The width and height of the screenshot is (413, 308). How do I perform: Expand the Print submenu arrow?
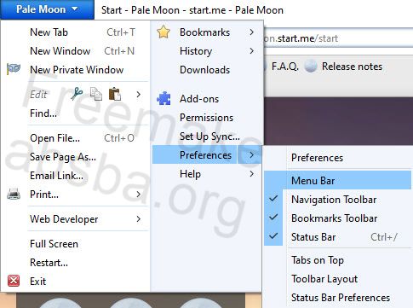(x=139, y=195)
